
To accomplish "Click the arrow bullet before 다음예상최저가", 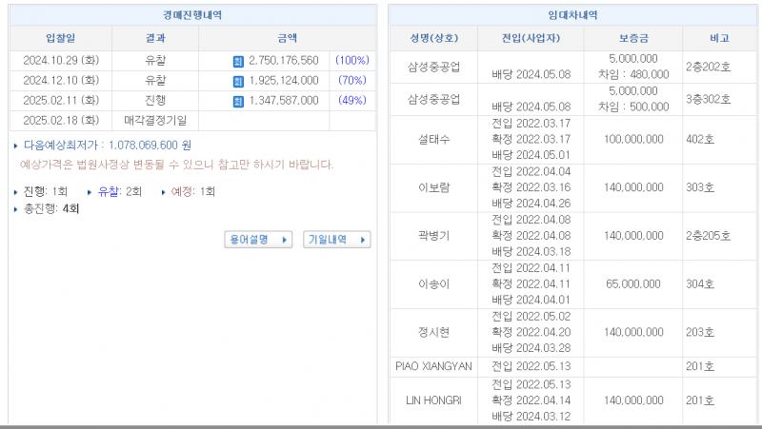I will (16, 146).
